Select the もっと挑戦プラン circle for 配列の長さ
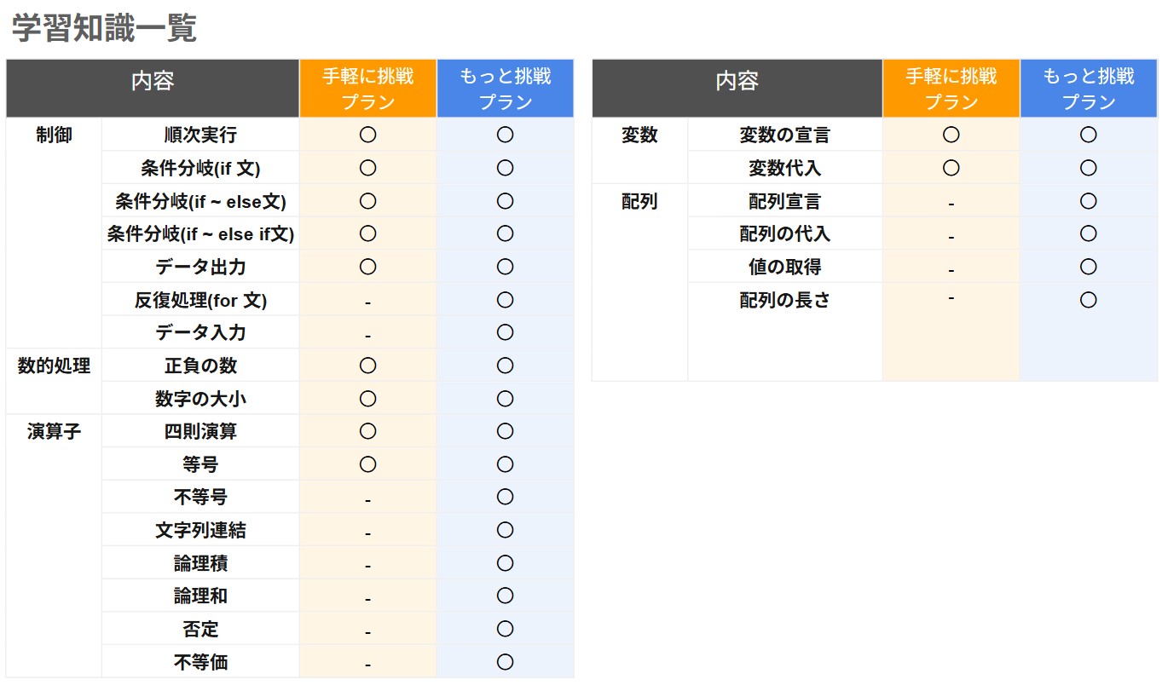This screenshot has height=691, width=1168. tap(1088, 300)
